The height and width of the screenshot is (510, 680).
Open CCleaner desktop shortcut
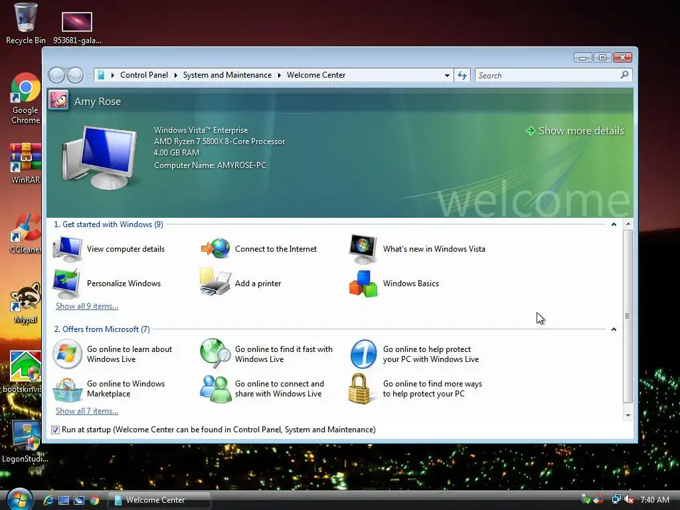tap(26, 233)
